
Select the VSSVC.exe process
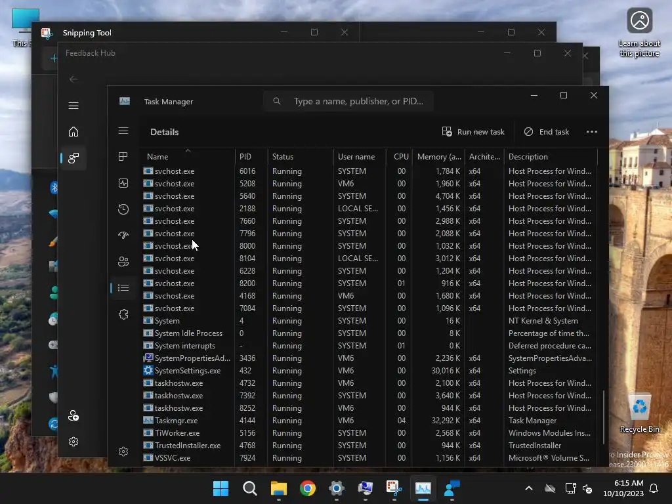click(369, 457)
